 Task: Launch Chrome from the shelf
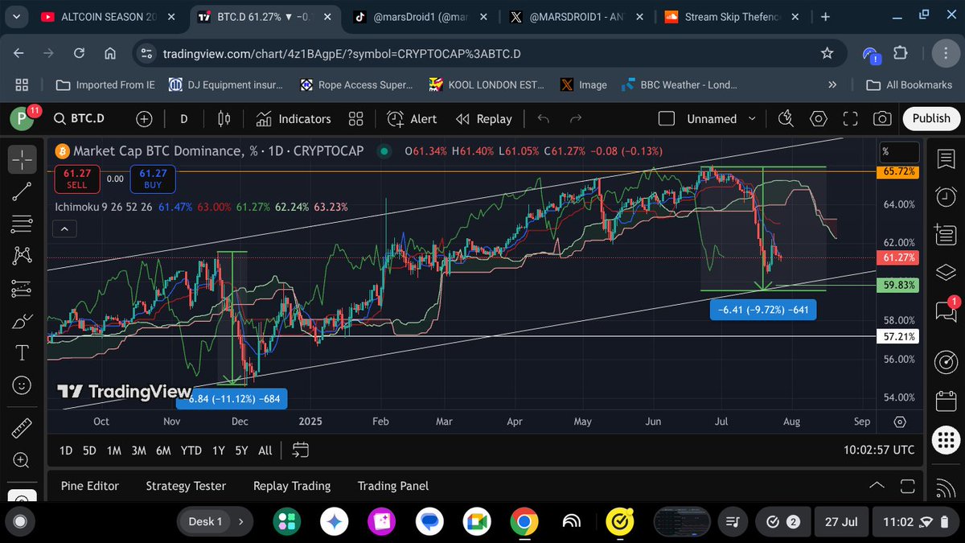523,522
